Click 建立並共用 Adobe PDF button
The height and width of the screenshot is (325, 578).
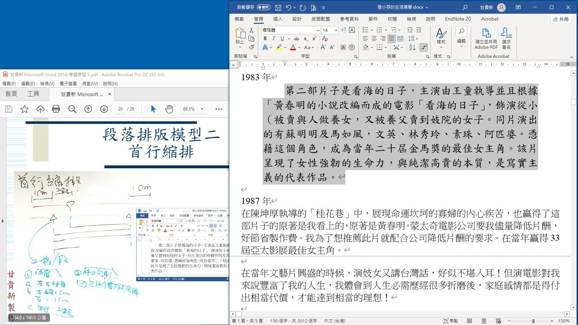pos(486,39)
